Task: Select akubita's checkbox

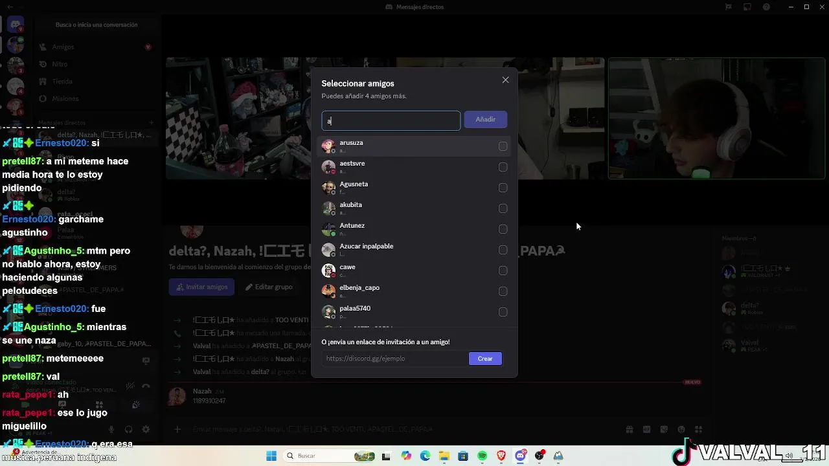Action: pos(503,208)
